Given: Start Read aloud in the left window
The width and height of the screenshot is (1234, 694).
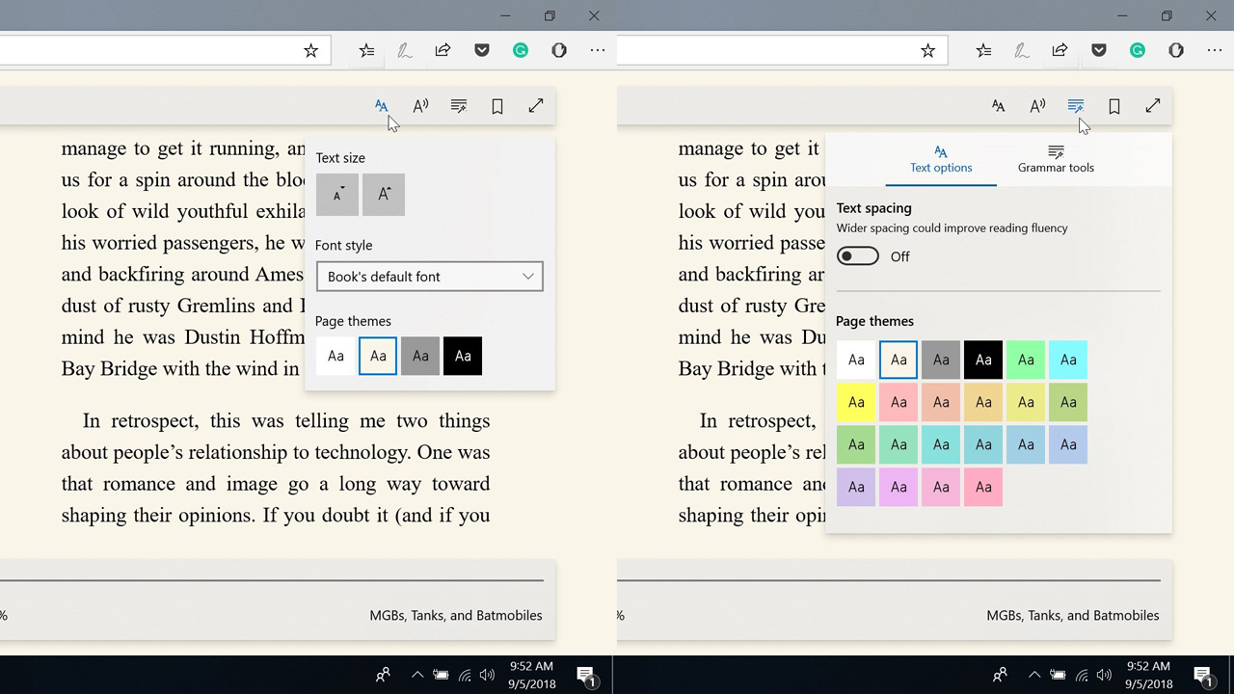Looking at the screenshot, I should (420, 106).
